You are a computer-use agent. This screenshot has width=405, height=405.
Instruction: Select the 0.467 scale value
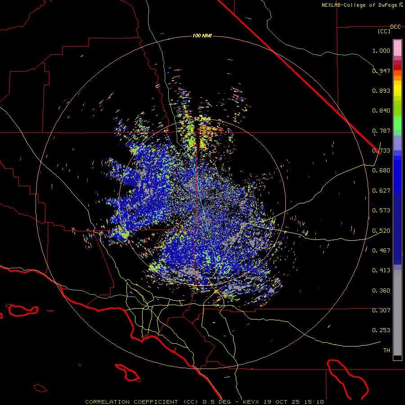point(381,251)
